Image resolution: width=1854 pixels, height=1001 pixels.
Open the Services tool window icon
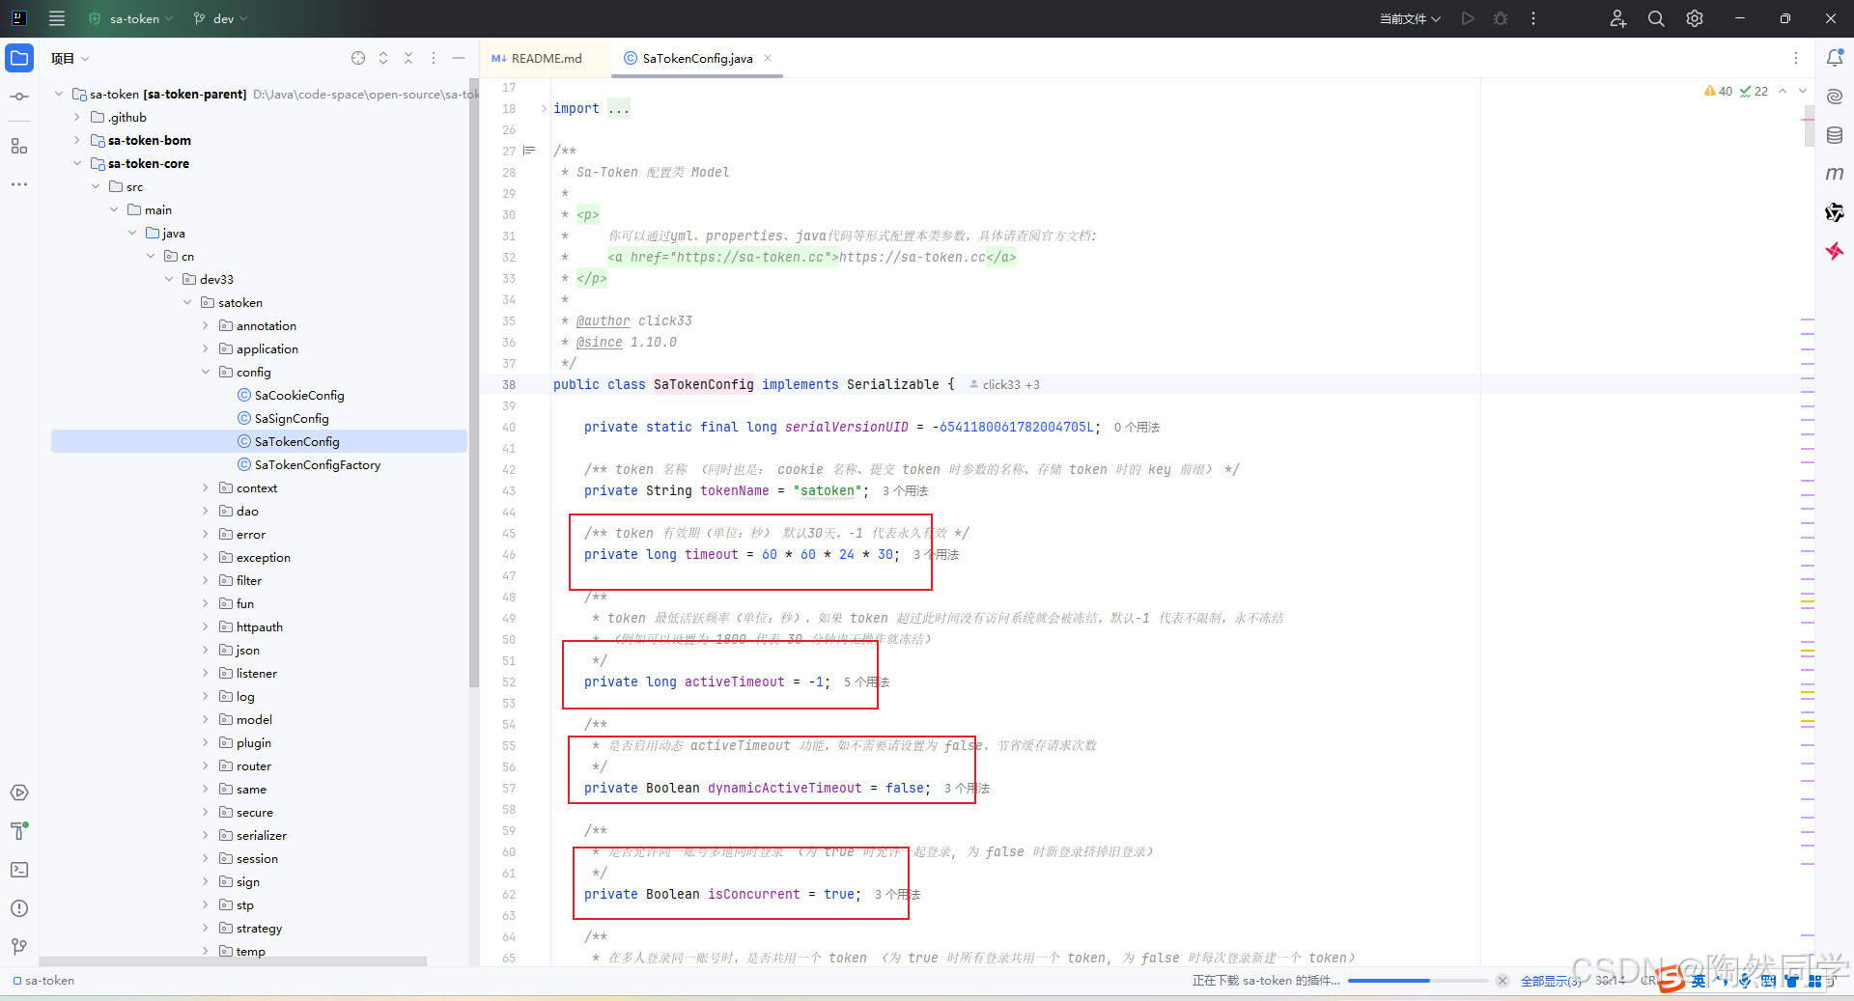(19, 792)
